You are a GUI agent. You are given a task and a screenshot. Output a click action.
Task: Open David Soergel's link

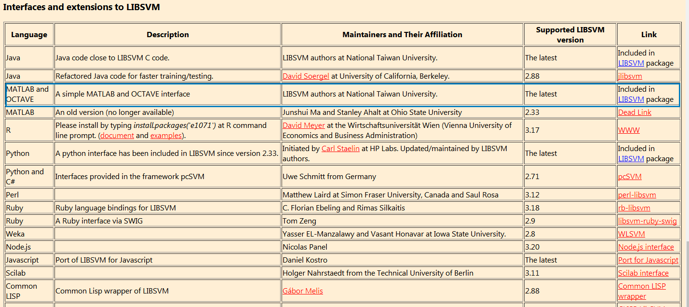pos(306,76)
